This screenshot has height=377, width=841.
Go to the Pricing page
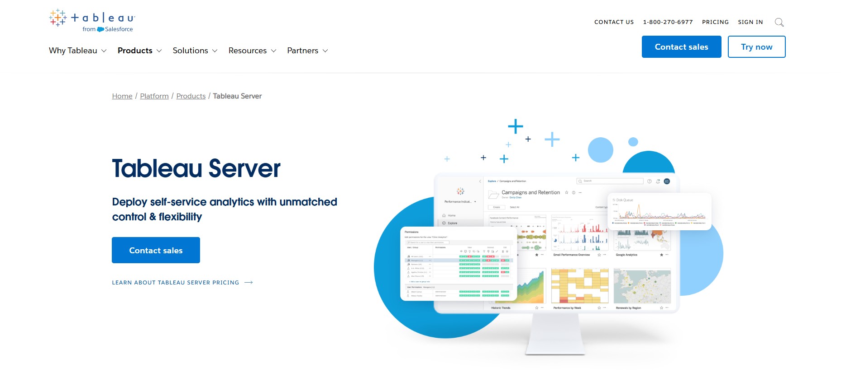coord(715,22)
